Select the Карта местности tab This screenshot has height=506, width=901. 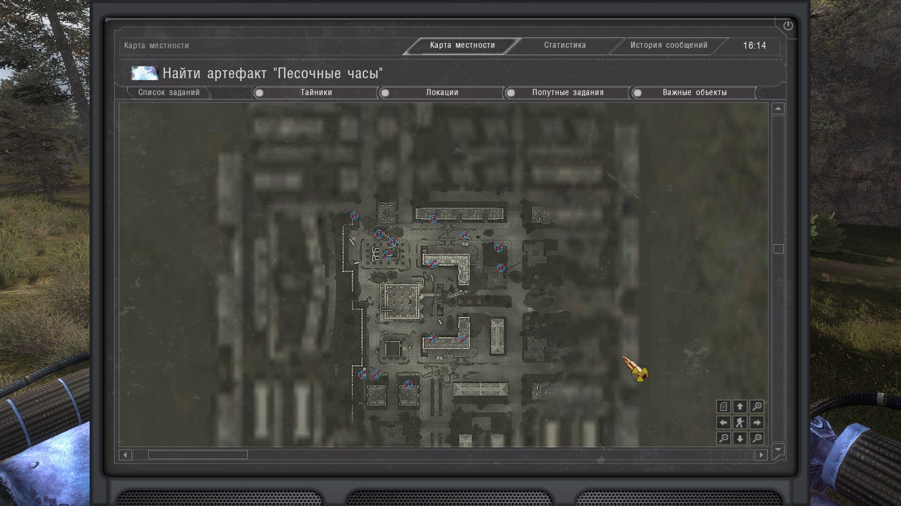coord(462,45)
